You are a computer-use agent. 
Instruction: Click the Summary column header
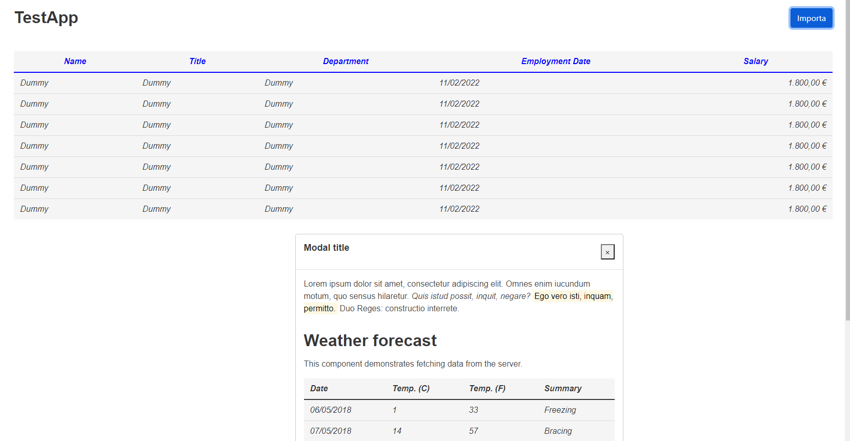(x=563, y=388)
